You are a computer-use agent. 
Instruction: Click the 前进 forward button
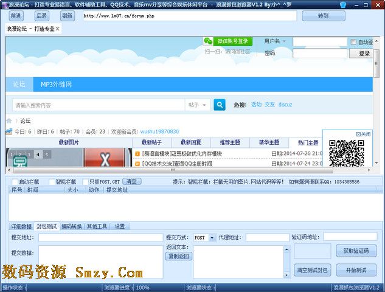(x=16, y=16)
